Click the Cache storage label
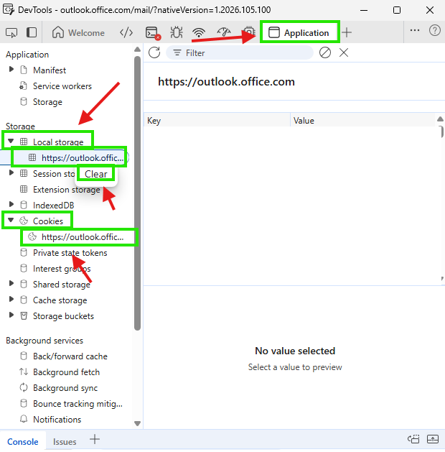Image resolution: width=445 pixels, height=452 pixels. (60, 300)
